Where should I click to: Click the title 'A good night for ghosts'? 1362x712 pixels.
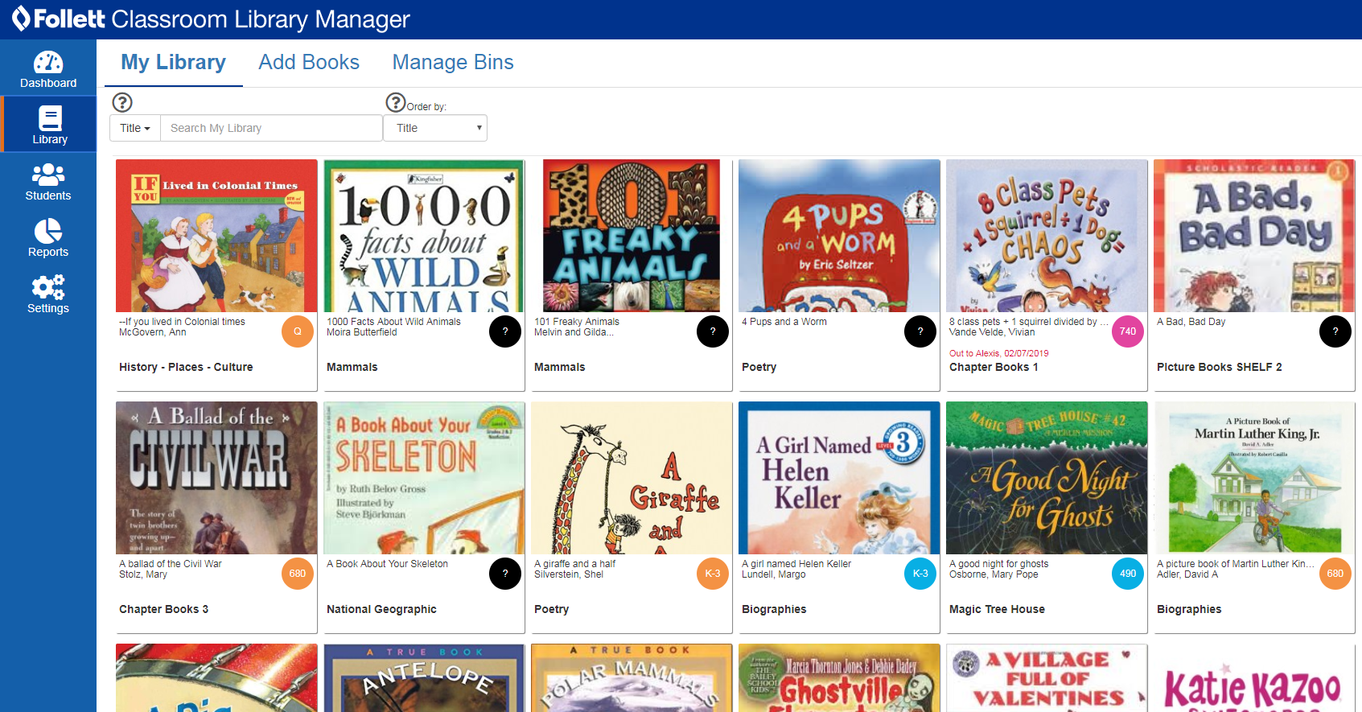click(x=998, y=564)
